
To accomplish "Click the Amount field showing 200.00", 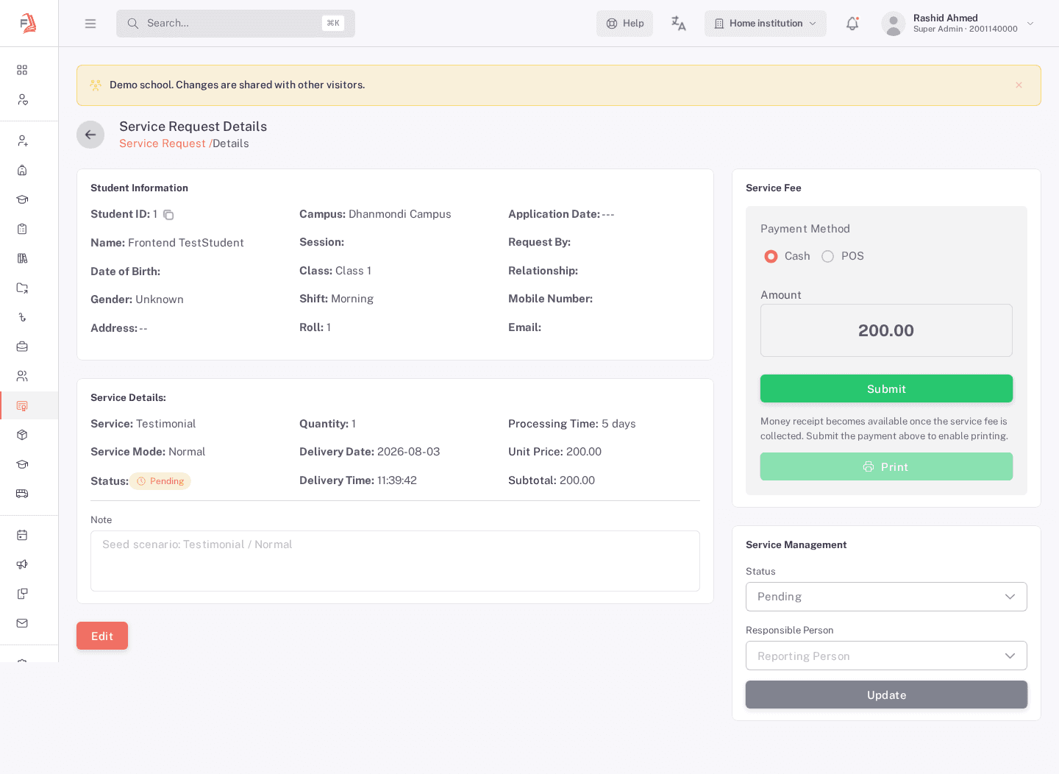I will click(x=886, y=330).
